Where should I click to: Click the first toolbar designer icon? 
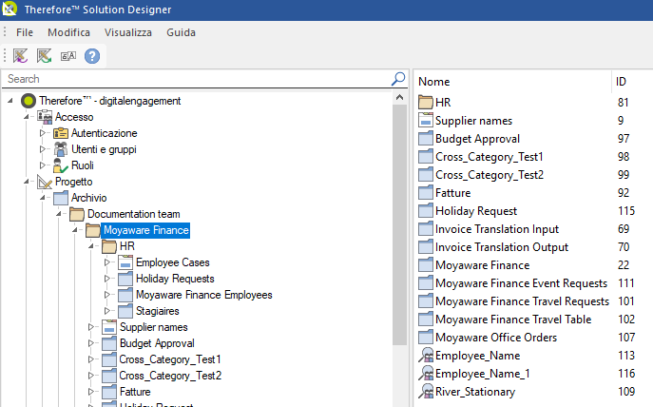[20, 56]
